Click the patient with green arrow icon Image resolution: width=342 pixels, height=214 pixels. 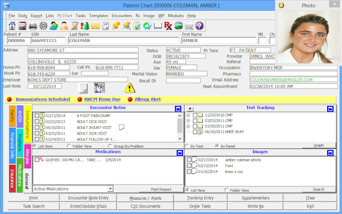click(54, 26)
